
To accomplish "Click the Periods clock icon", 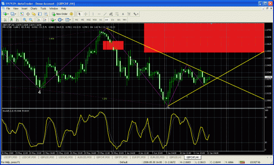I will pos(60,20).
